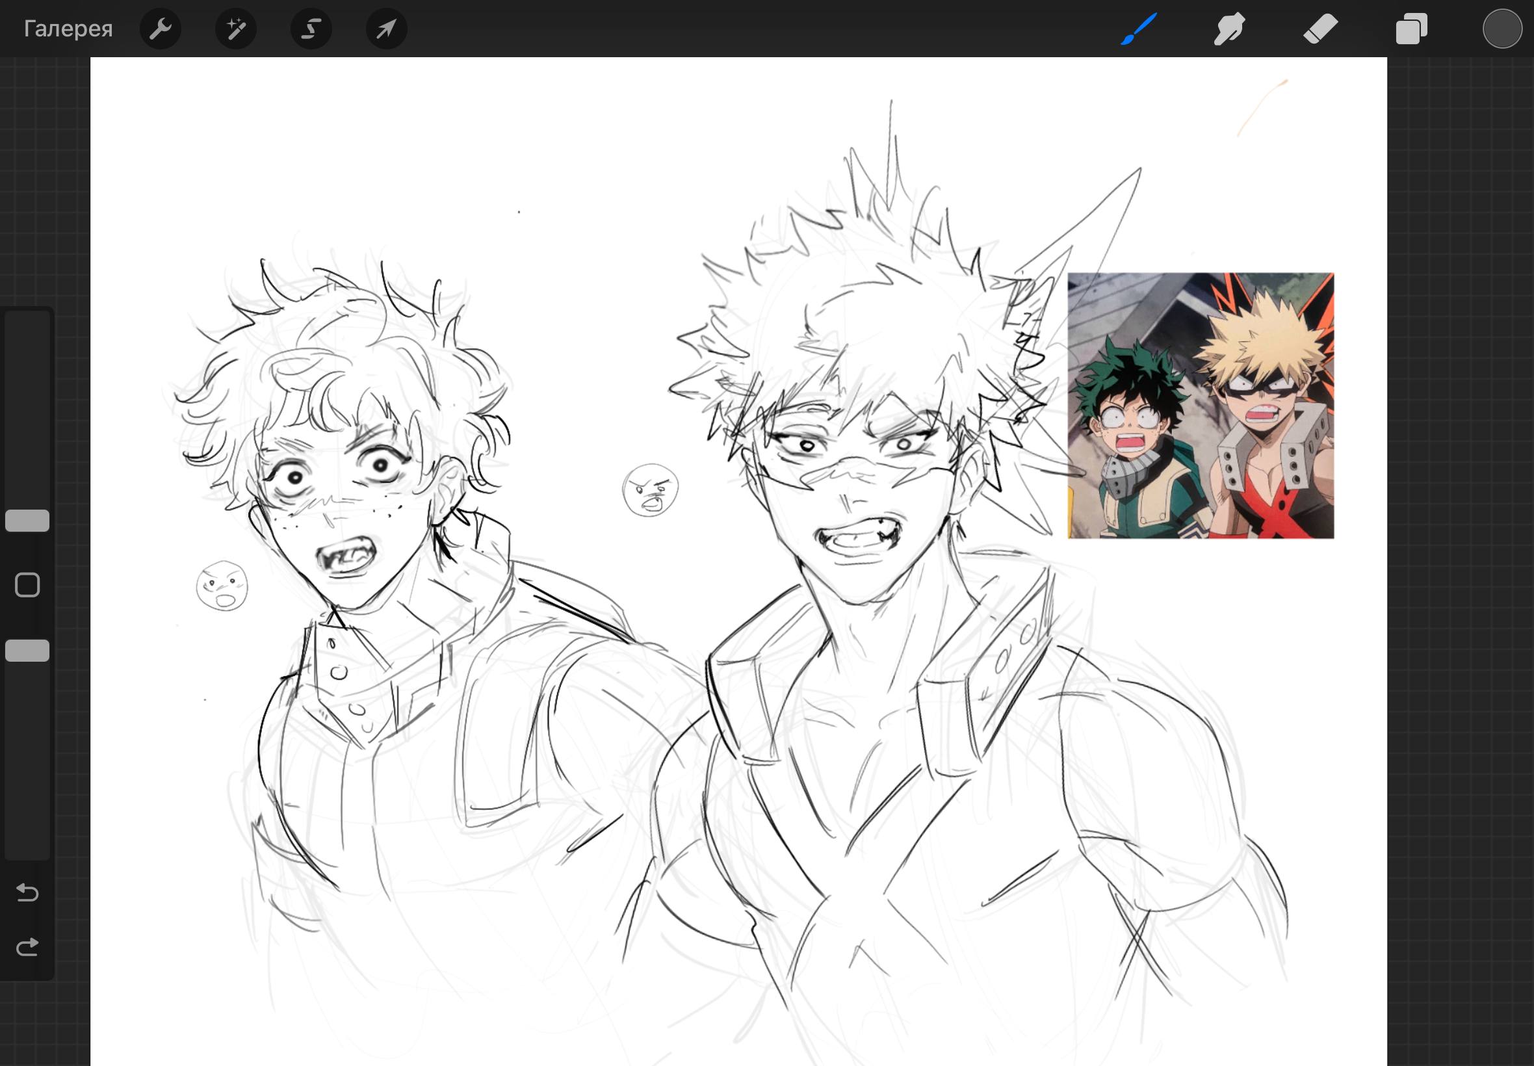Return to the Галерея gallery view
The width and height of the screenshot is (1534, 1066).
[68, 29]
